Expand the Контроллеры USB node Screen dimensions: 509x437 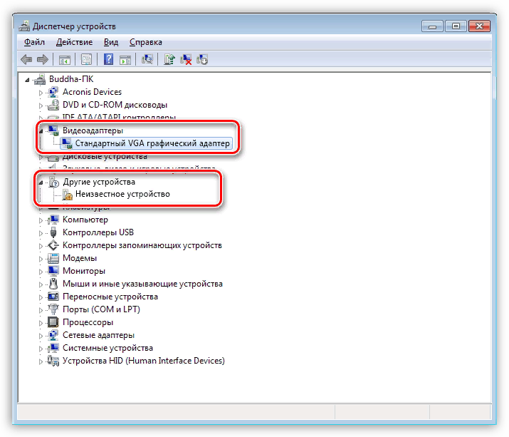coord(41,233)
